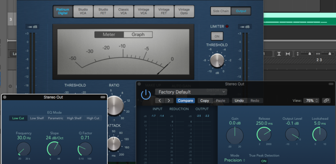Show the Graph display
The width and height of the screenshot is (336, 164).
pos(138,34)
